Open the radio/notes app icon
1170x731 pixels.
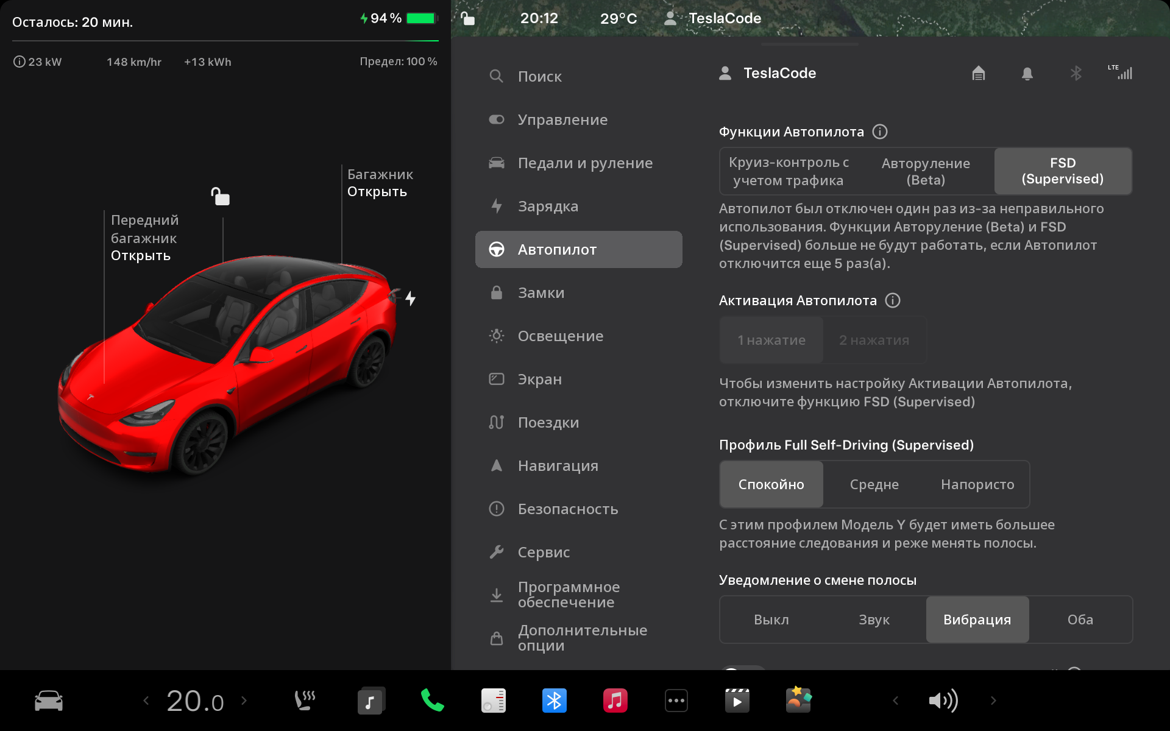[494, 701]
